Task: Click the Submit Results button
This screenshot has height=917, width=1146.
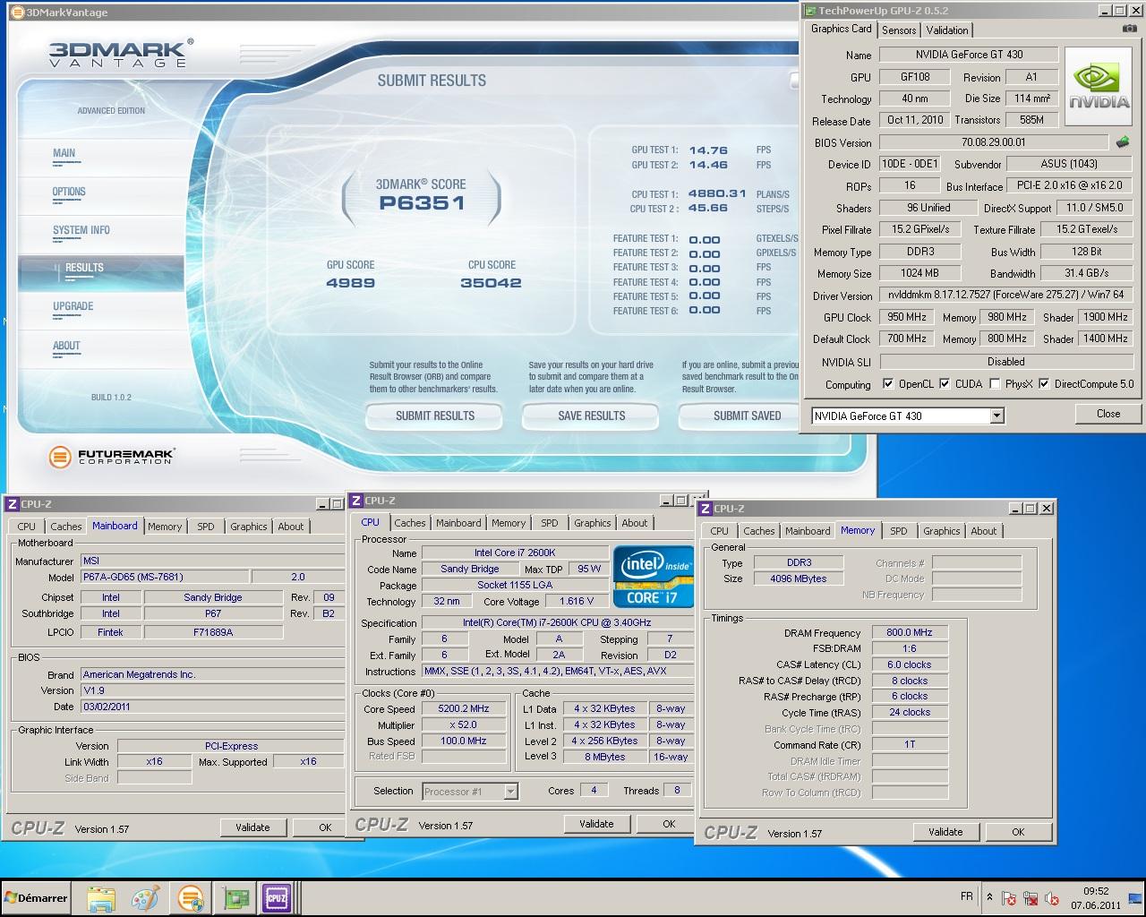Action: tap(435, 416)
